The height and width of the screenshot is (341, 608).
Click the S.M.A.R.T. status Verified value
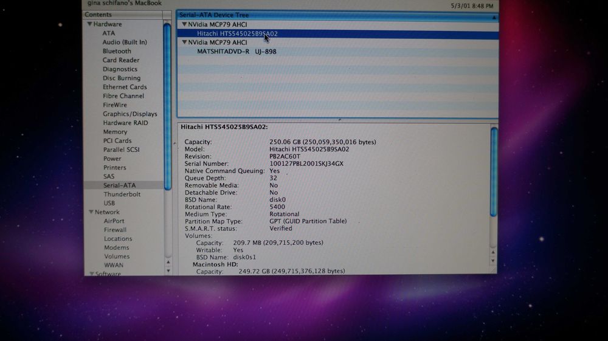(281, 229)
